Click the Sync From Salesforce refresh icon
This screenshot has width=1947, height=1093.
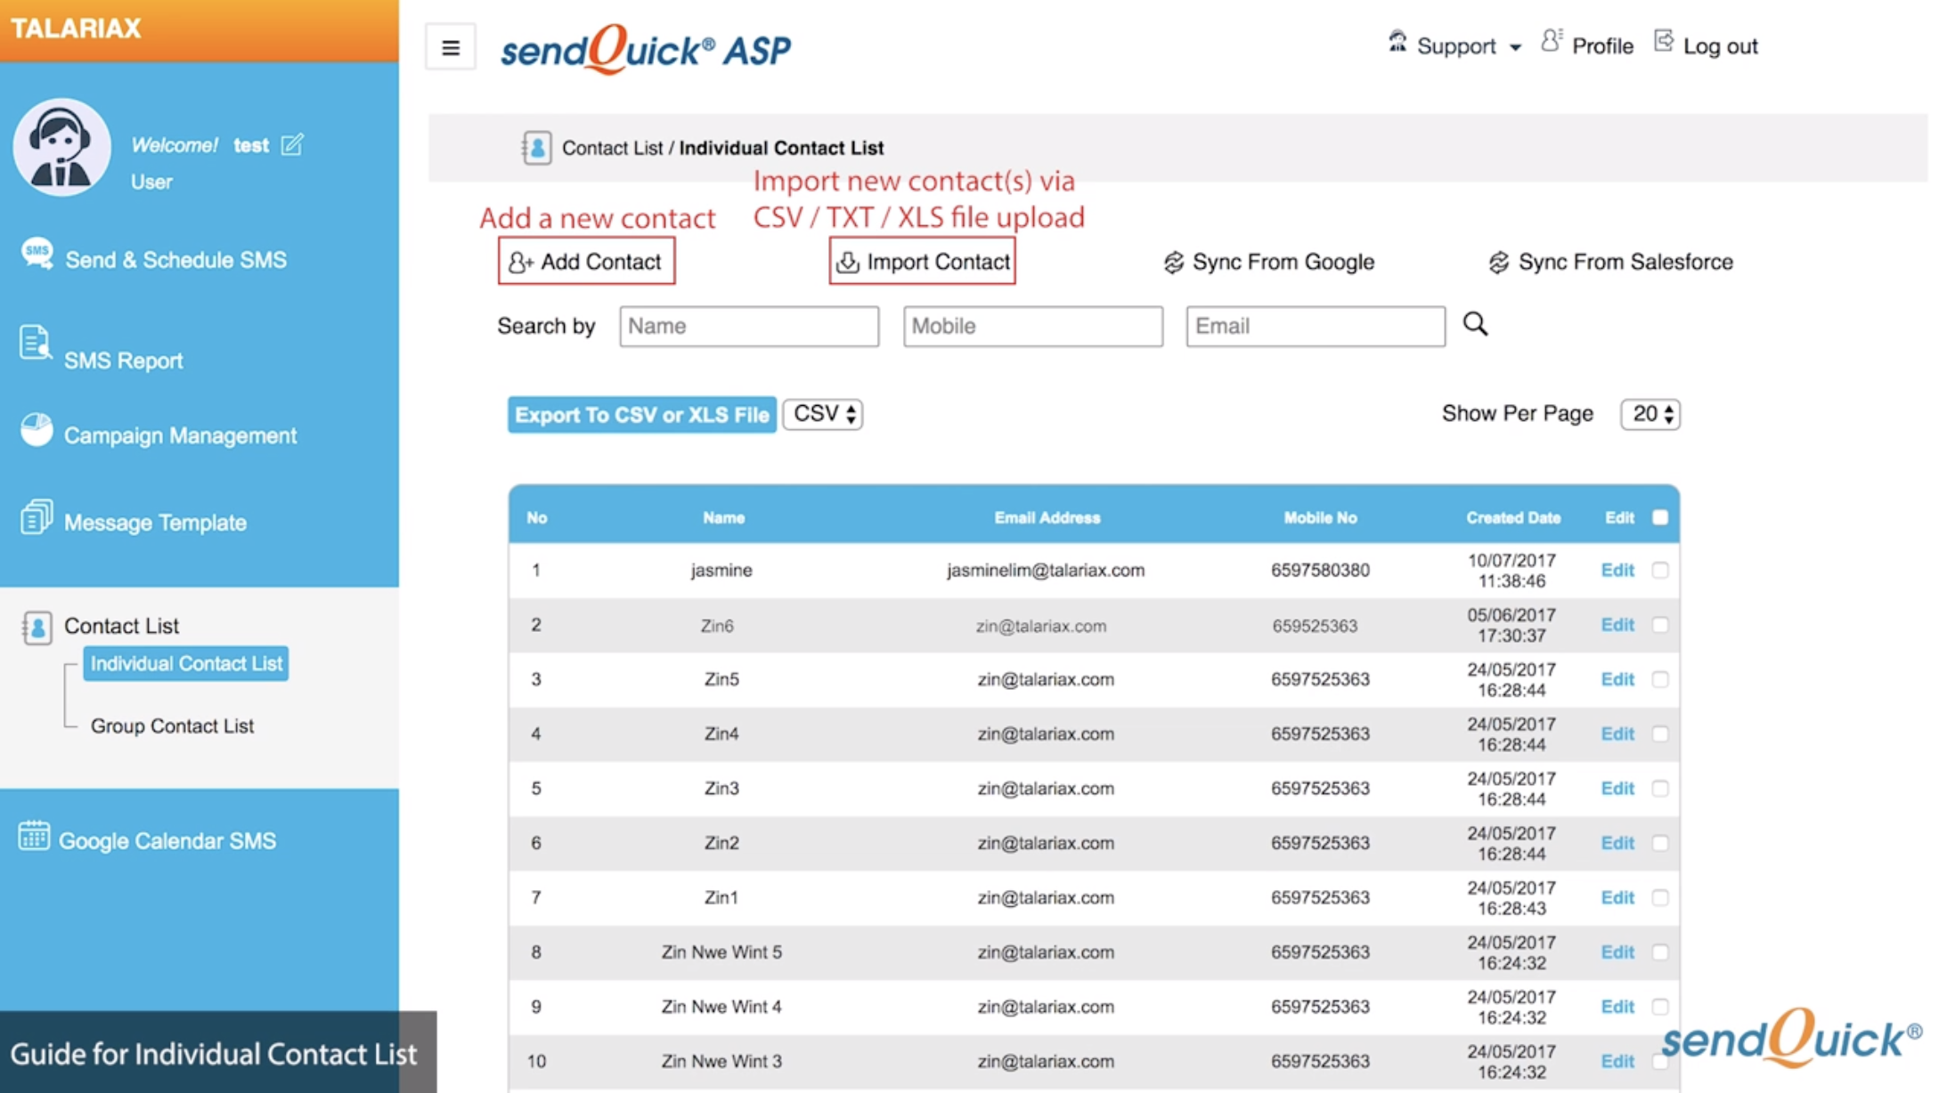pyautogui.click(x=1499, y=262)
